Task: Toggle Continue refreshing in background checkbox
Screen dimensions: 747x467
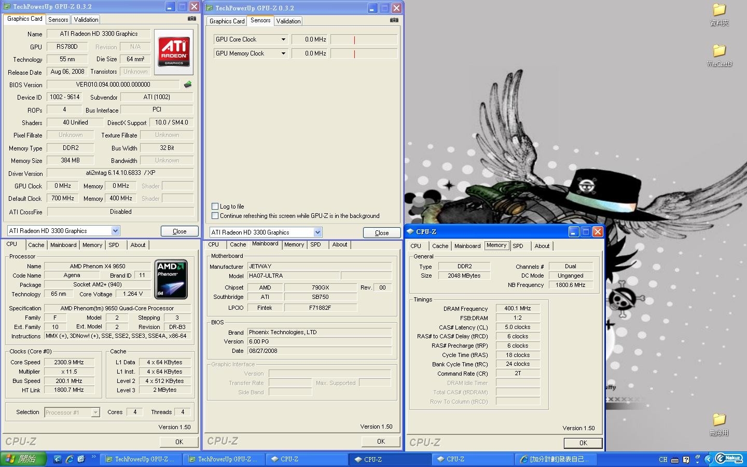Action: click(215, 216)
